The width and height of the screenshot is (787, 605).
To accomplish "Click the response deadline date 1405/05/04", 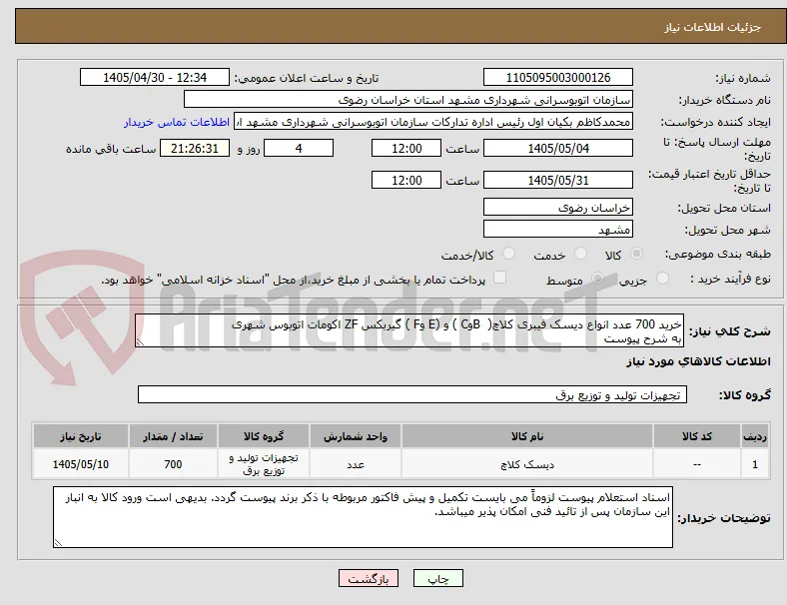I will 558,148.
